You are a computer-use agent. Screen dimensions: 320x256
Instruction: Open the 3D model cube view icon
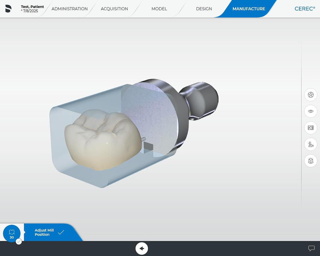tap(311, 161)
